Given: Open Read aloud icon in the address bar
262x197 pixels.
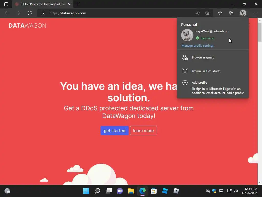Looking at the screenshot, I should pos(198,13).
